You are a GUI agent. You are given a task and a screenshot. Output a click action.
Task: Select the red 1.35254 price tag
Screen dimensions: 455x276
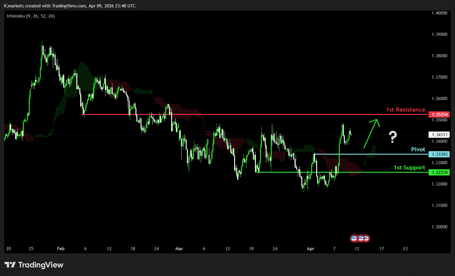click(x=439, y=115)
